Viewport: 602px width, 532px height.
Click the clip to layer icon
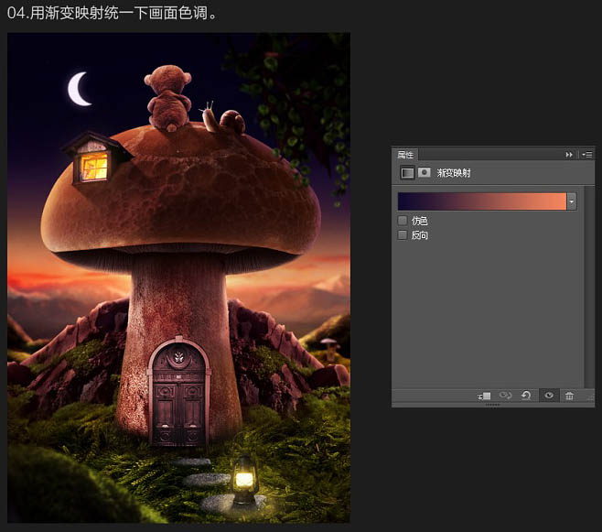484,396
